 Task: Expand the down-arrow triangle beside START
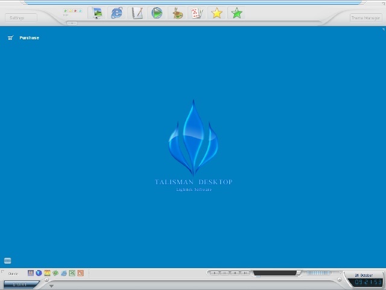(x=51, y=286)
